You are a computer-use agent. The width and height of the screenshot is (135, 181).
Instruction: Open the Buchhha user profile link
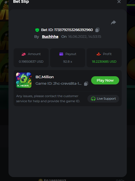coord(50,37)
